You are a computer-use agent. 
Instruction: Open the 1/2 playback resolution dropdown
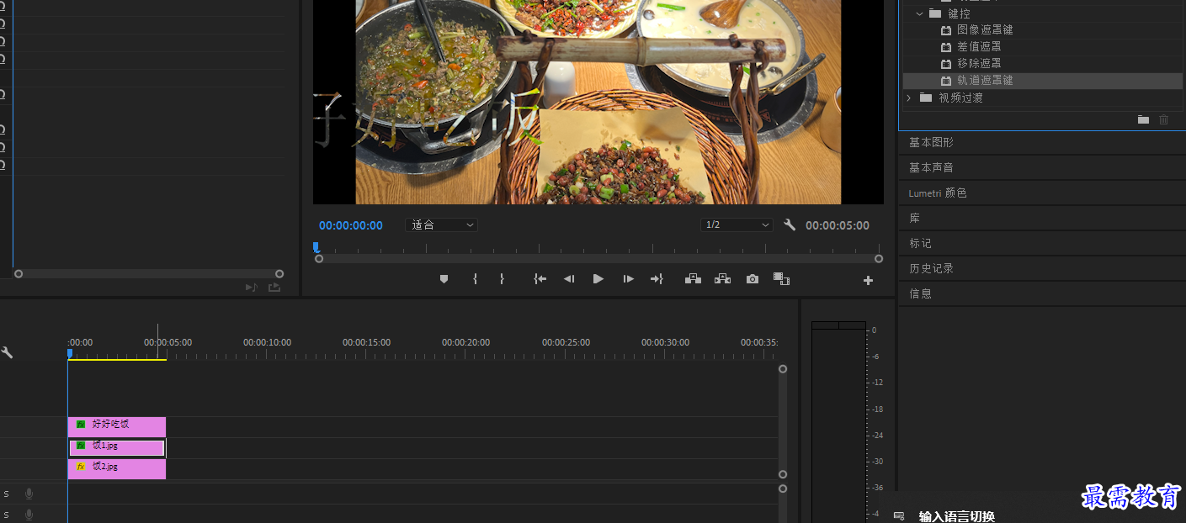[737, 225]
